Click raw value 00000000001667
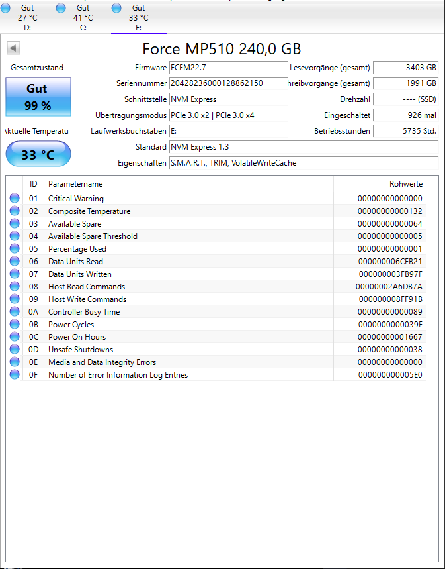 click(x=390, y=337)
